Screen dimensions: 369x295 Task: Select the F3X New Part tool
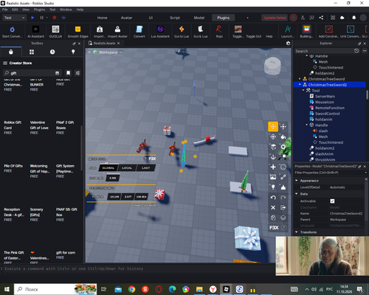[273, 167]
